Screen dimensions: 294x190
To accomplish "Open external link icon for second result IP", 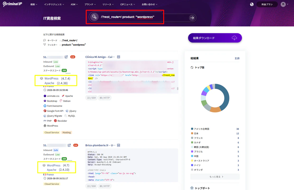I will 69,145.
